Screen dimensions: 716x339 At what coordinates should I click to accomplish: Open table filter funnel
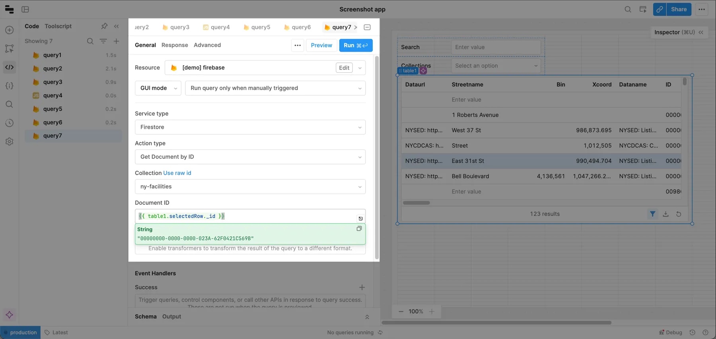pyautogui.click(x=652, y=214)
